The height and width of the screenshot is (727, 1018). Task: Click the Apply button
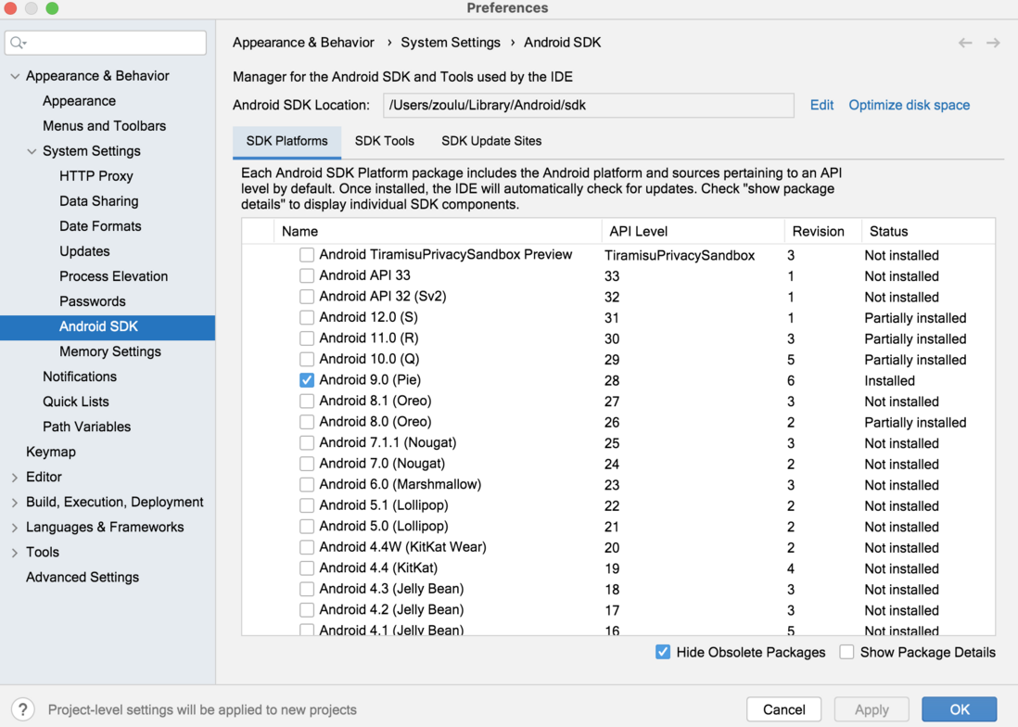tap(872, 709)
